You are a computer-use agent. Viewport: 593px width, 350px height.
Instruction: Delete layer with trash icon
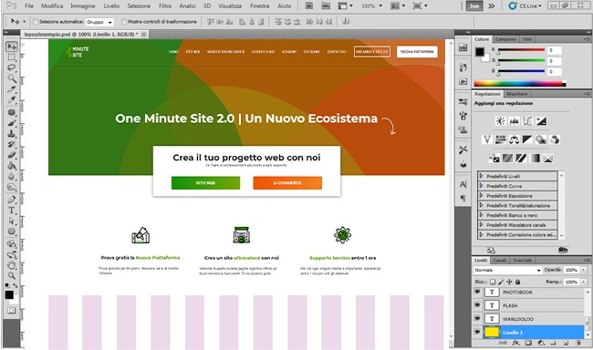coord(577,343)
